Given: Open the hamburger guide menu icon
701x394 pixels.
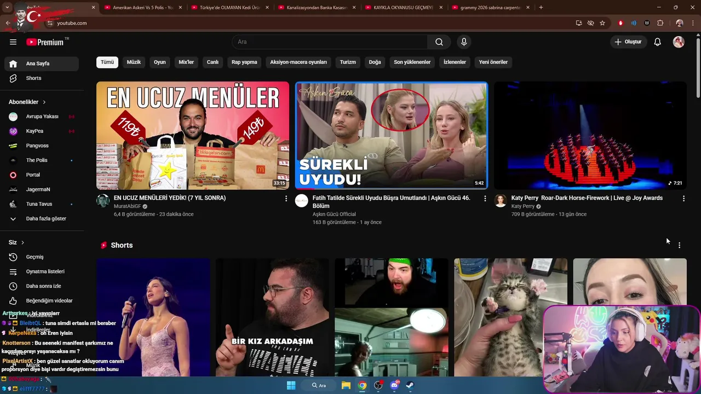Looking at the screenshot, I should click(13, 42).
